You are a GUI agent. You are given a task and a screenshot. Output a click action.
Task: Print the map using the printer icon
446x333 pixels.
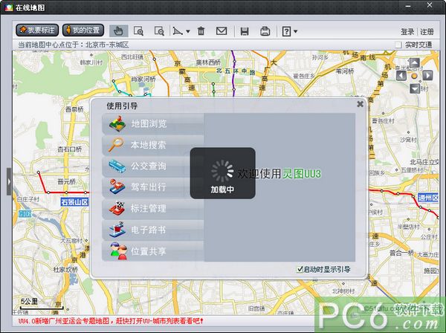[x=265, y=30]
